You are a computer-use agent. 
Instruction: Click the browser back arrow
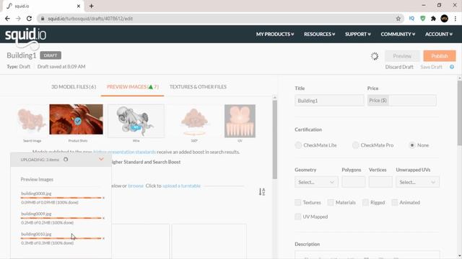pyautogui.click(x=7, y=19)
